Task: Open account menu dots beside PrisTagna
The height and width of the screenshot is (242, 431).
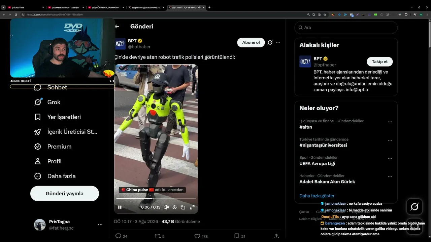Action: (100, 225)
